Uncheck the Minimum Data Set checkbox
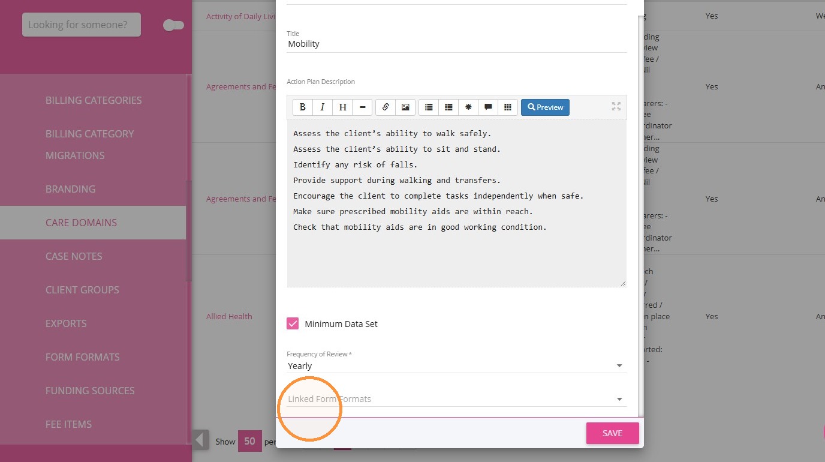Viewport: 825px width, 462px height. pyautogui.click(x=293, y=324)
